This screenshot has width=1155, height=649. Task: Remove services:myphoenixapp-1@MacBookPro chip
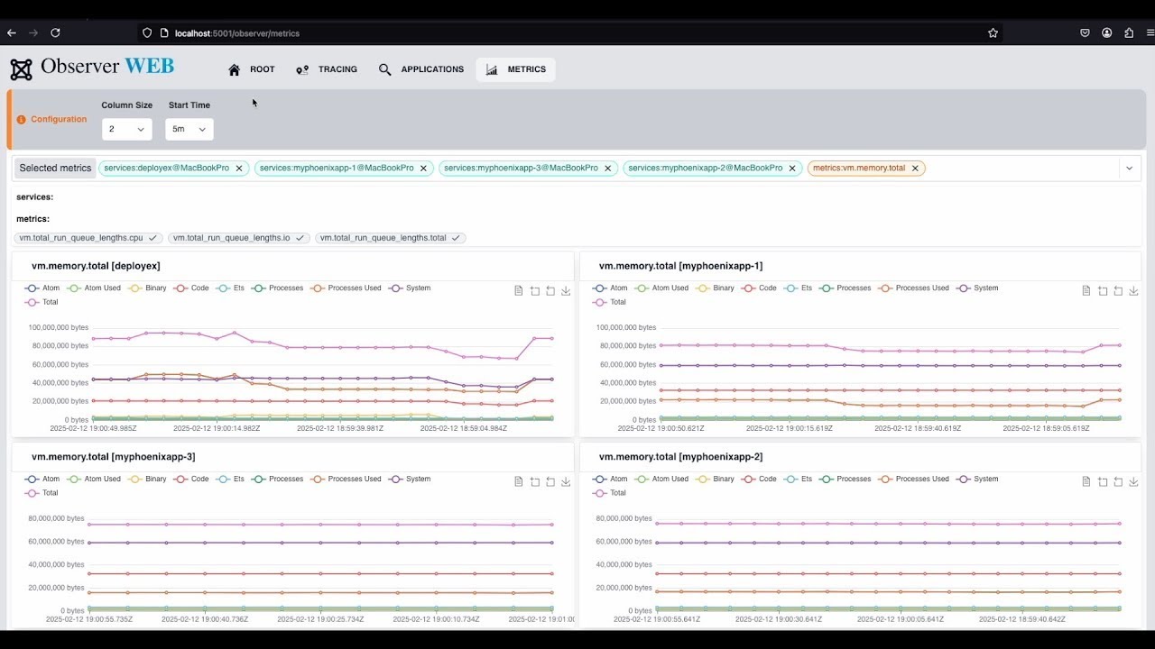(x=423, y=169)
